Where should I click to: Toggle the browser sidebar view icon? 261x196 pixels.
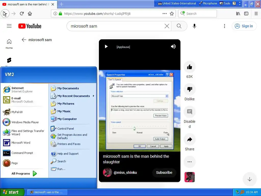(x=246, y=14)
